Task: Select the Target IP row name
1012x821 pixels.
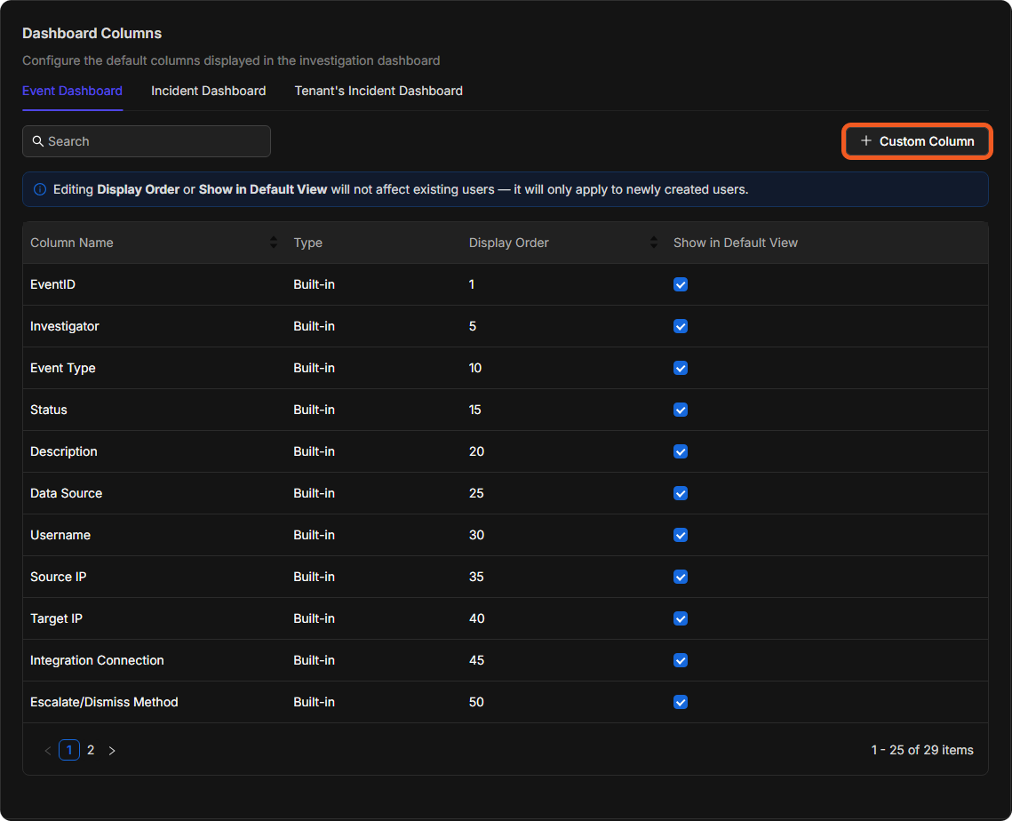Action: pos(56,618)
